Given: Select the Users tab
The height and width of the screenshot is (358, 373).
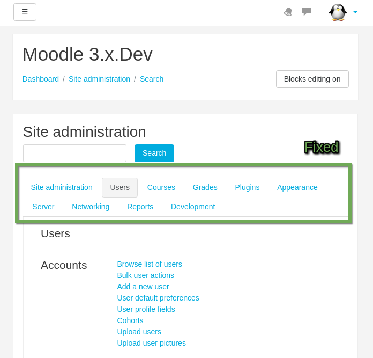Looking at the screenshot, I should click(x=120, y=187).
